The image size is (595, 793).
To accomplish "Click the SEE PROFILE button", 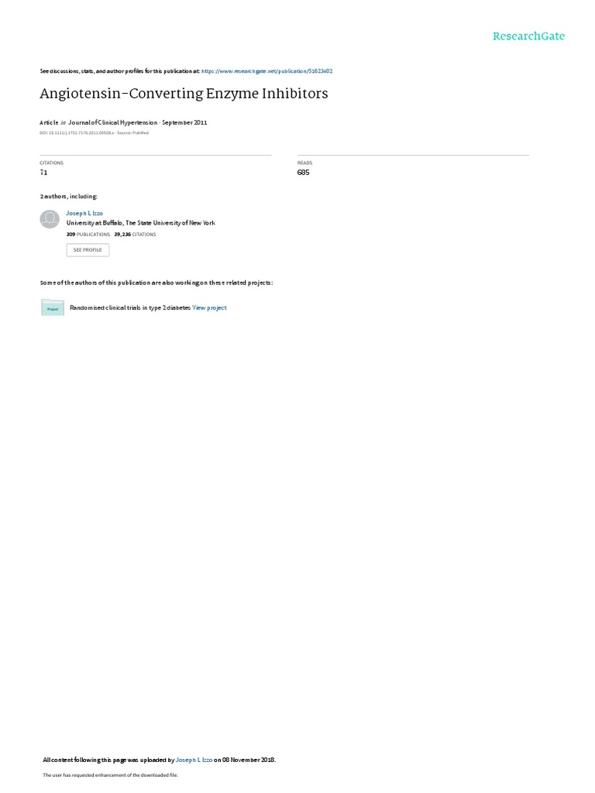I will (88, 250).
